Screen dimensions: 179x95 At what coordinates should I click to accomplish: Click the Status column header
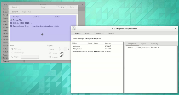click(x=57, y=17)
